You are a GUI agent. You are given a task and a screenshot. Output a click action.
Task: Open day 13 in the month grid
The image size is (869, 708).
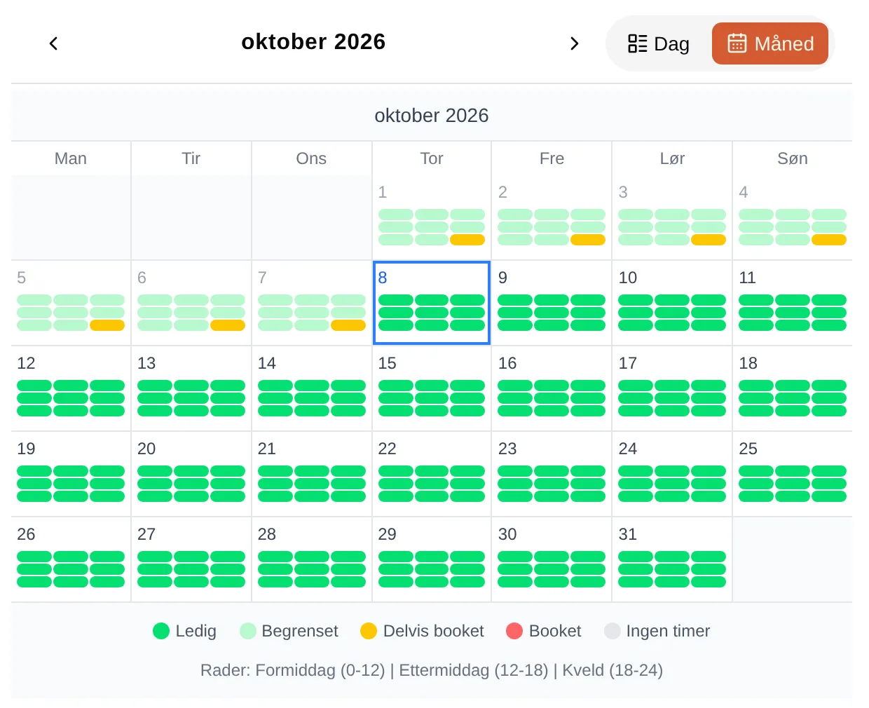(x=191, y=388)
